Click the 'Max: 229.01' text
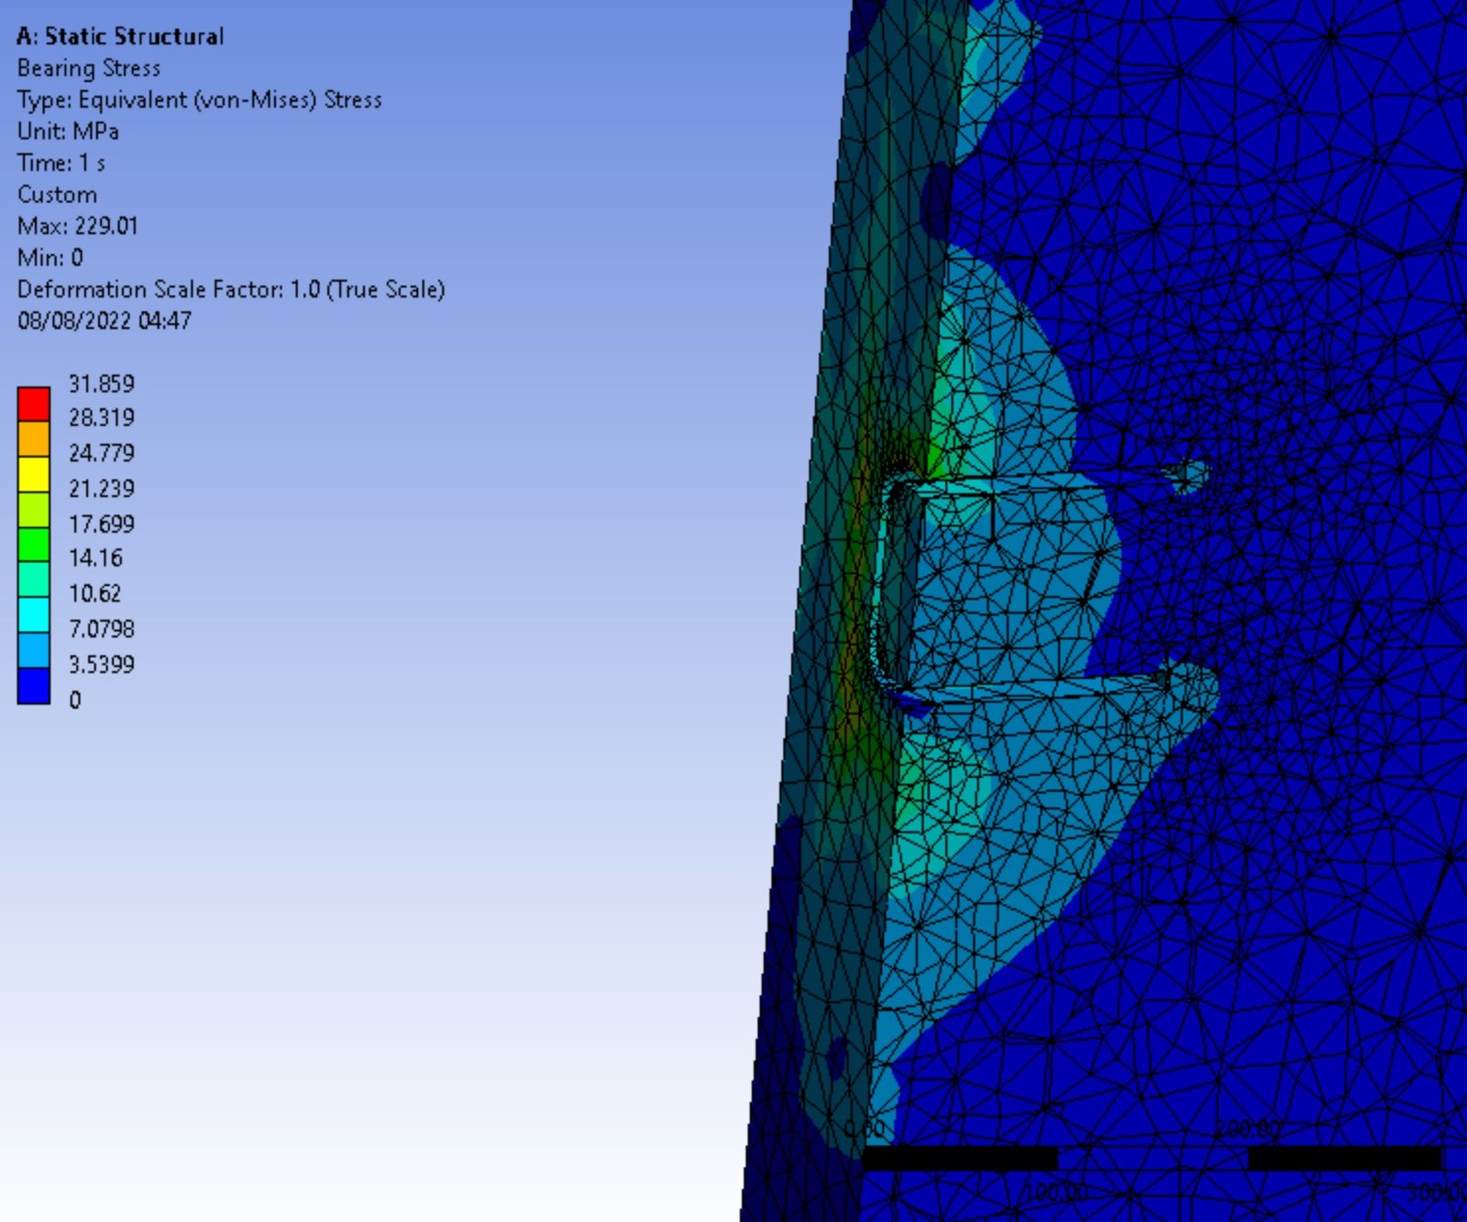 pyautogui.click(x=77, y=226)
